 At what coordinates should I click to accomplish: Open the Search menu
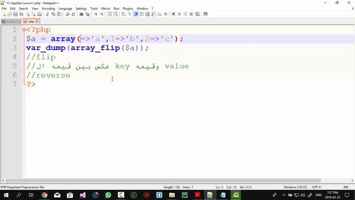[23, 8]
